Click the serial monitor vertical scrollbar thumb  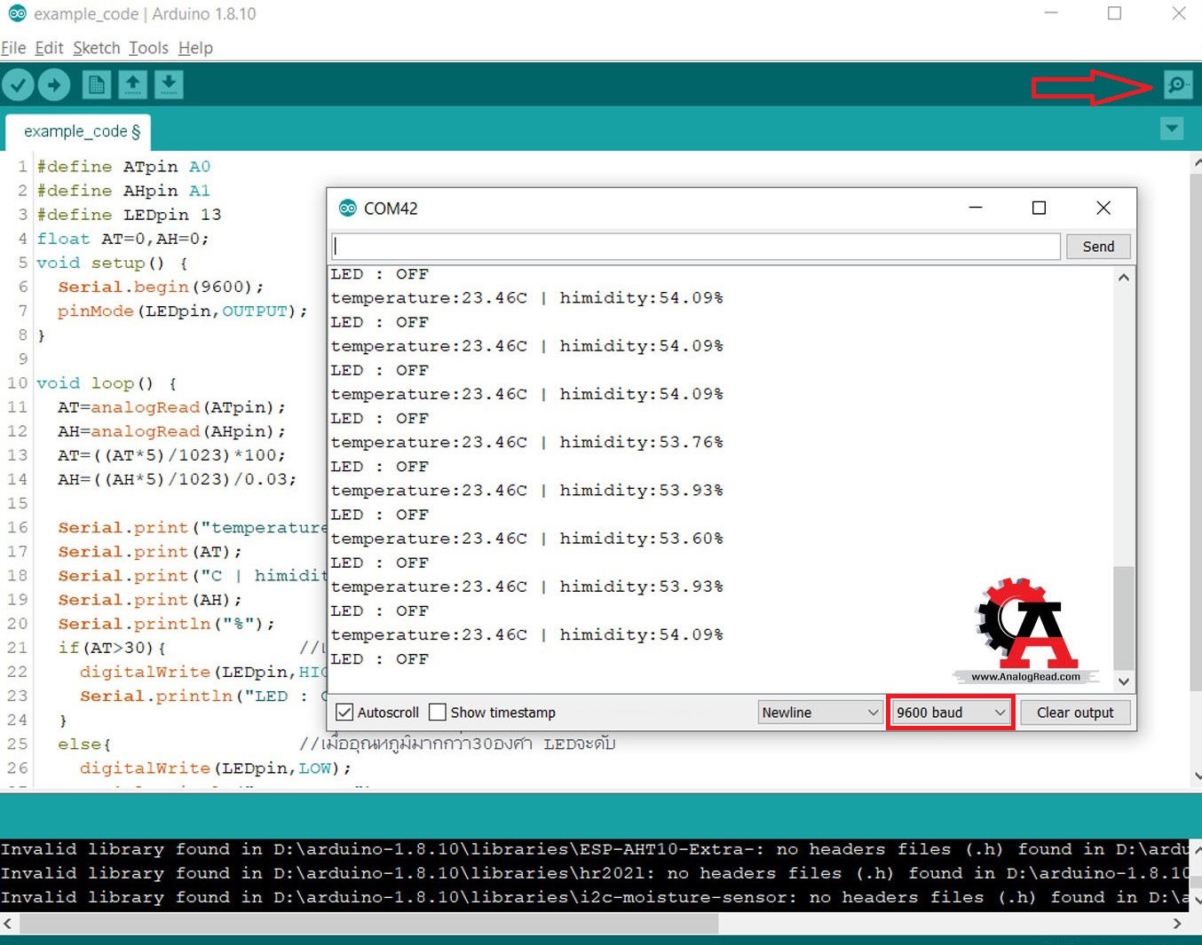pos(1124,618)
